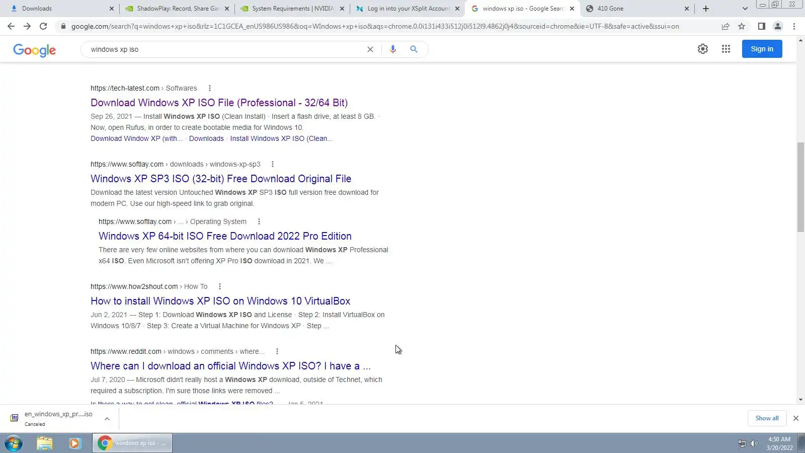Select the windows xp iso Google tab
Screen dimensions: 805x453
tap(523, 9)
